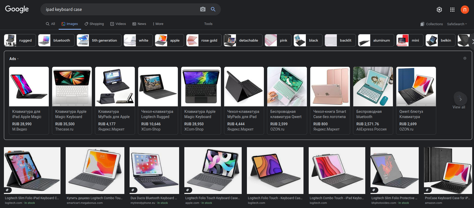Click the View all arrow for ads

[460, 99]
